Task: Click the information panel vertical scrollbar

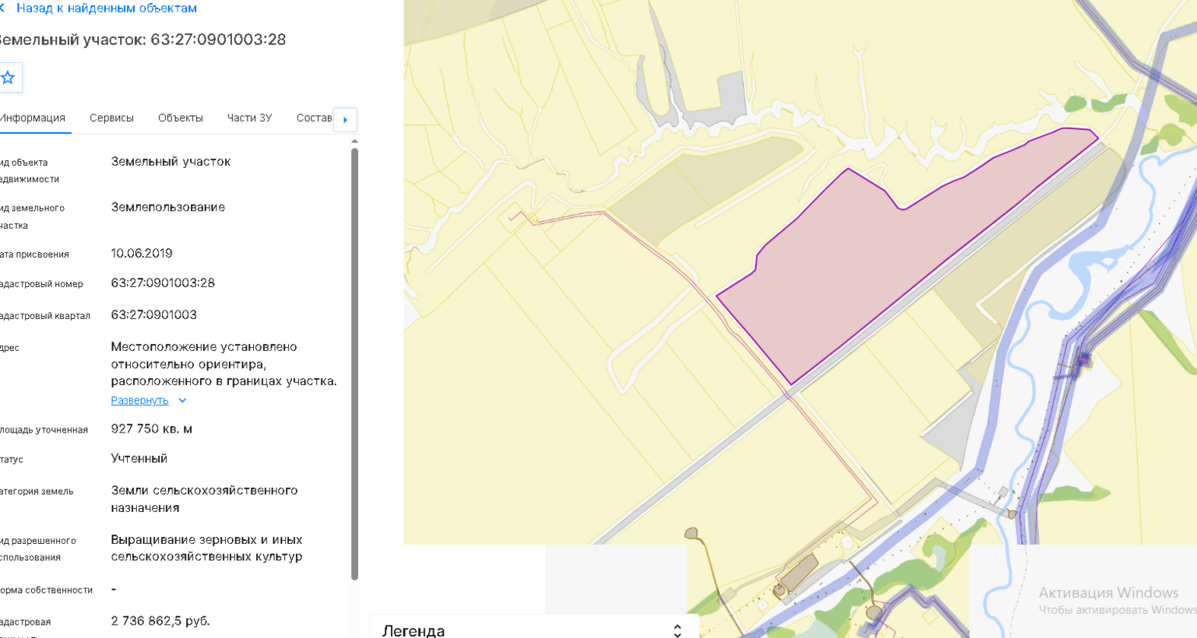Action: point(355,363)
